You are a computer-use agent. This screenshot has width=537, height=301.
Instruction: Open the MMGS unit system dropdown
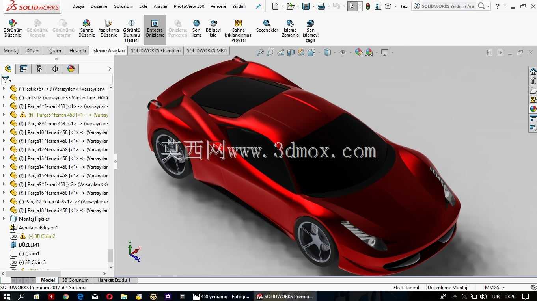(x=495, y=288)
